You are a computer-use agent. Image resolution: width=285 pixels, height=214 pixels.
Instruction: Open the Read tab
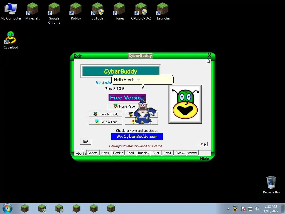[130, 153]
